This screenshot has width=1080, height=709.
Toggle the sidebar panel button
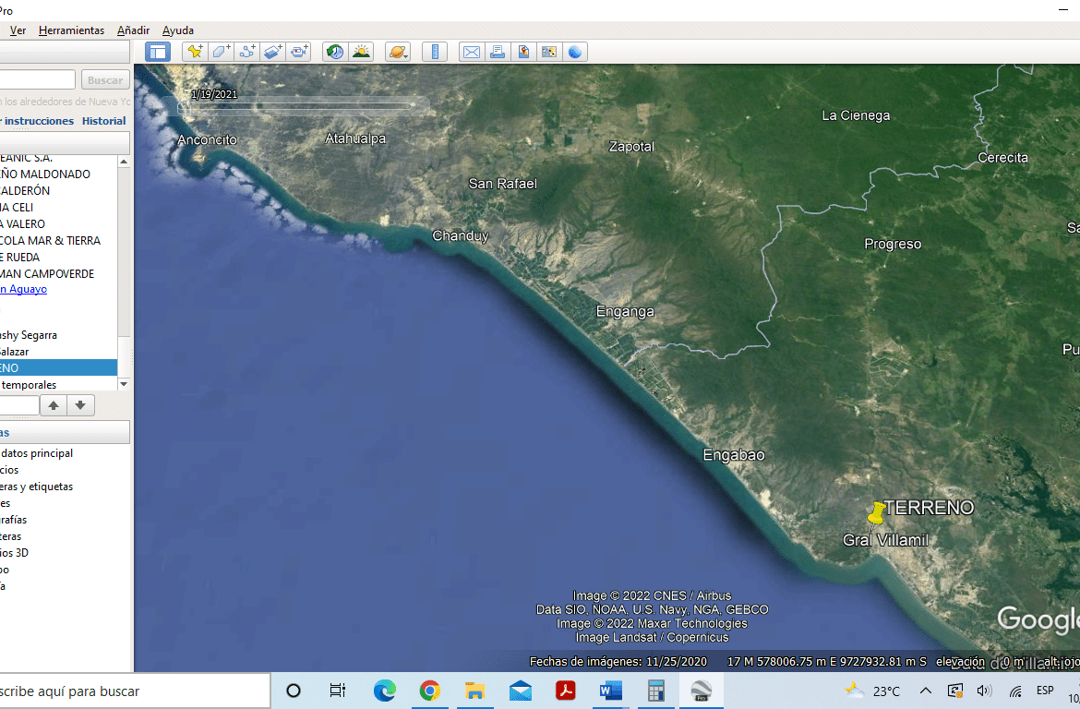[158, 52]
